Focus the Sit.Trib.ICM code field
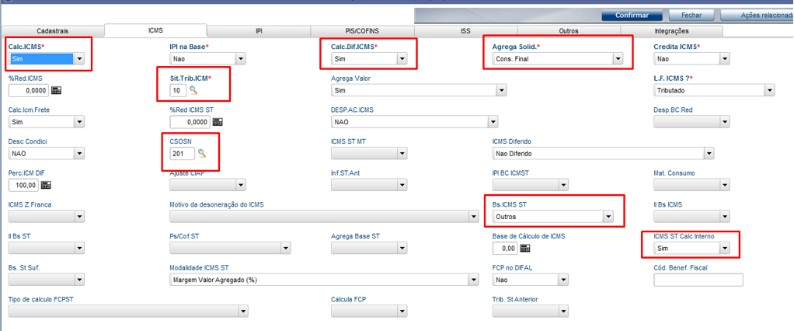This screenshot has height=331, width=794. point(178,91)
